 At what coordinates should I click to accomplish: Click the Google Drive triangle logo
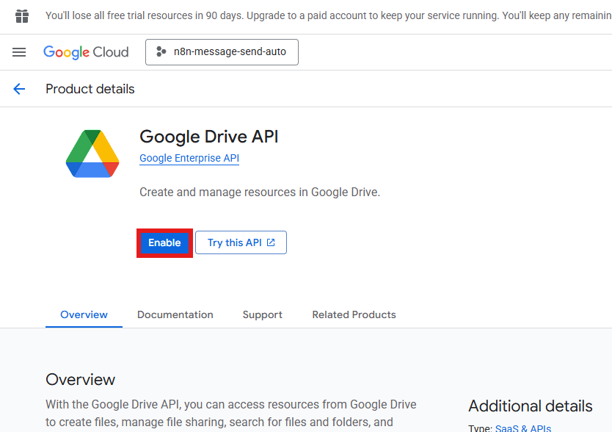92,154
